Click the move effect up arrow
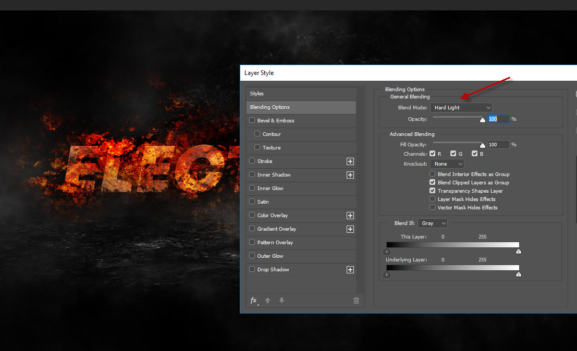The image size is (577, 351). [x=267, y=300]
